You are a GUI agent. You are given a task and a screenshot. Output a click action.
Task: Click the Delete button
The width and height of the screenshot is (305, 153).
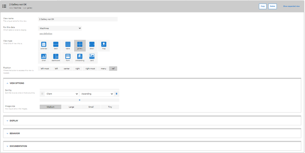point(273,6)
